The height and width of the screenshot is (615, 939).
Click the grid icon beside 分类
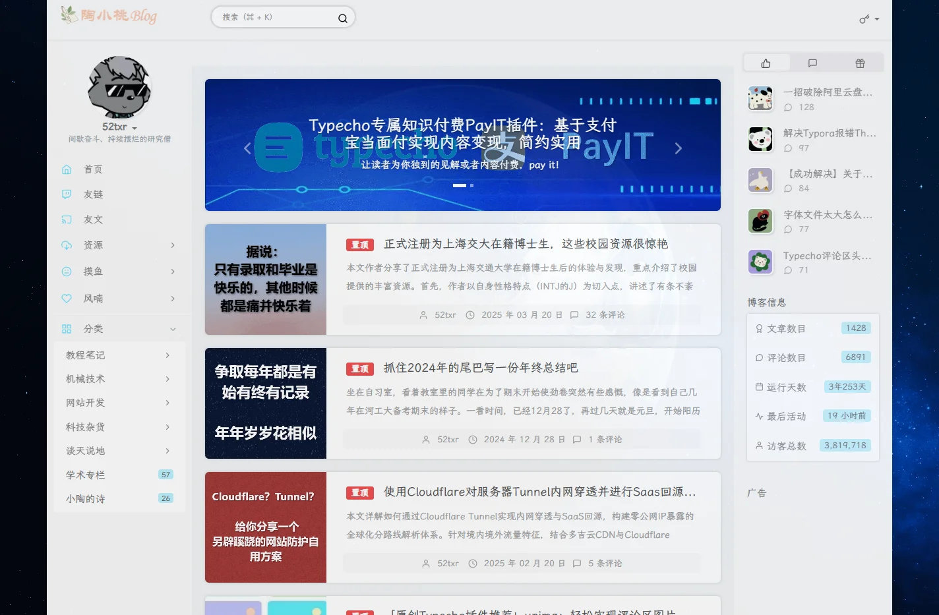pos(67,329)
